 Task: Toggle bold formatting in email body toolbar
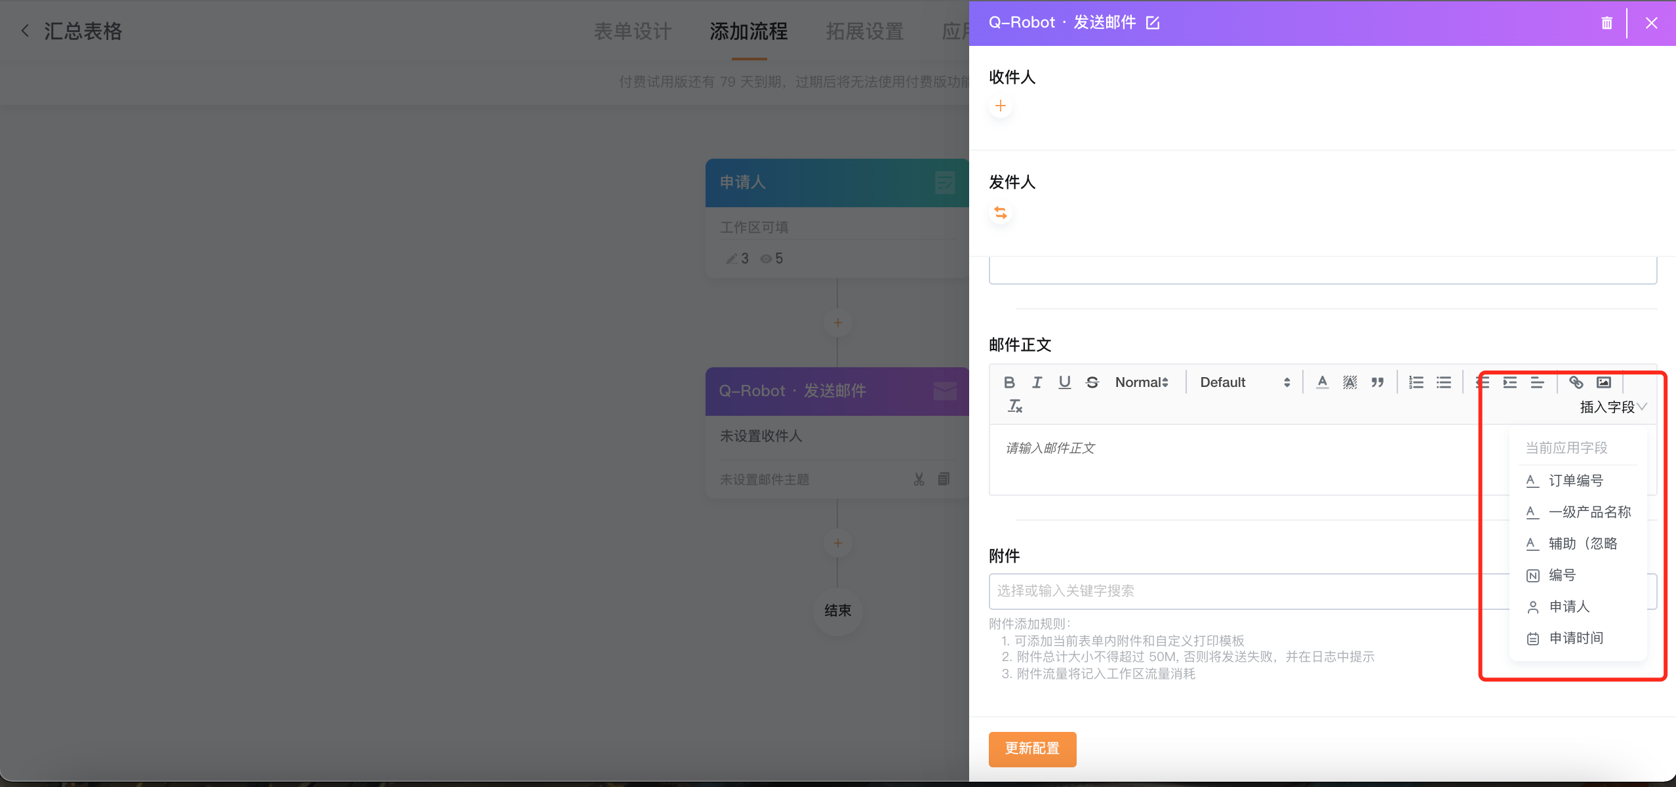click(1009, 382)
